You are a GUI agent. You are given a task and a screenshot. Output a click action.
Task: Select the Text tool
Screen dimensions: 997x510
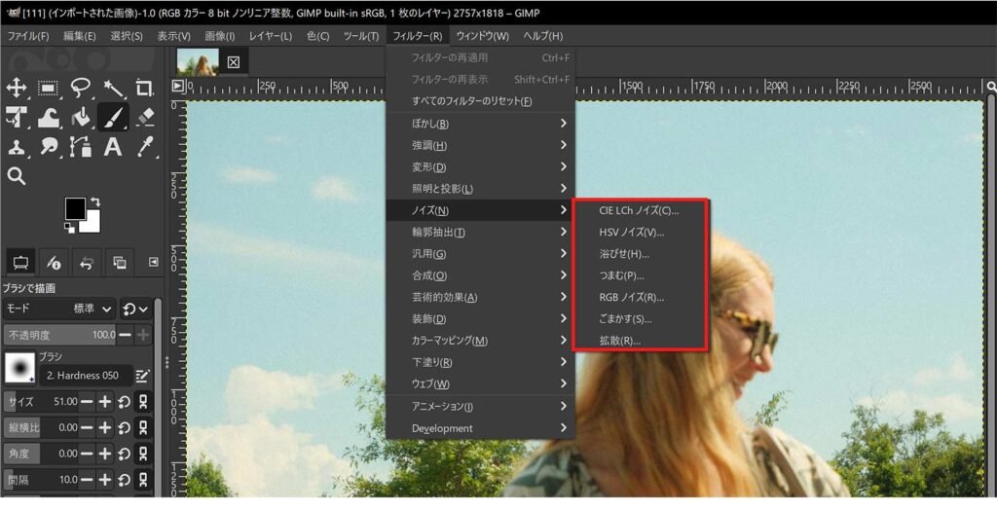coord(113,147)
